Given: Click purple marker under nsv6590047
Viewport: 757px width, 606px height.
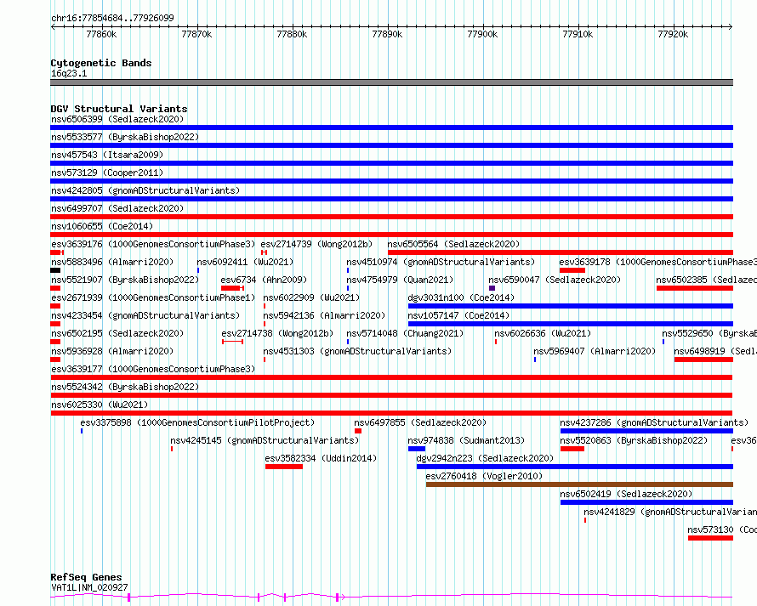Looking at the screenshot, I should 492,288.
